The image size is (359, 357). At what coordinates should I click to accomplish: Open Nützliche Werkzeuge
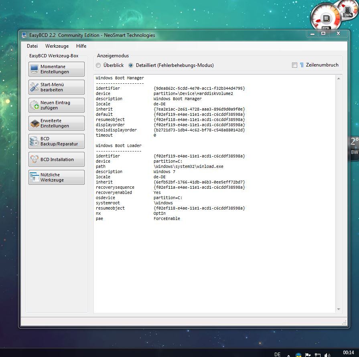pos(57,177)
